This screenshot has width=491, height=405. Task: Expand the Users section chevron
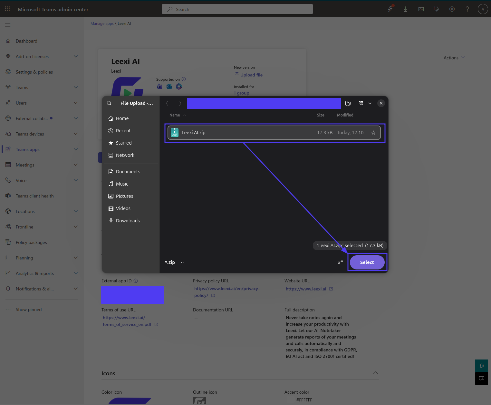pyautogui.click(x=76, y=103)
